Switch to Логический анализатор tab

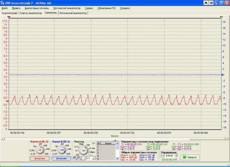tap(73, 13)
